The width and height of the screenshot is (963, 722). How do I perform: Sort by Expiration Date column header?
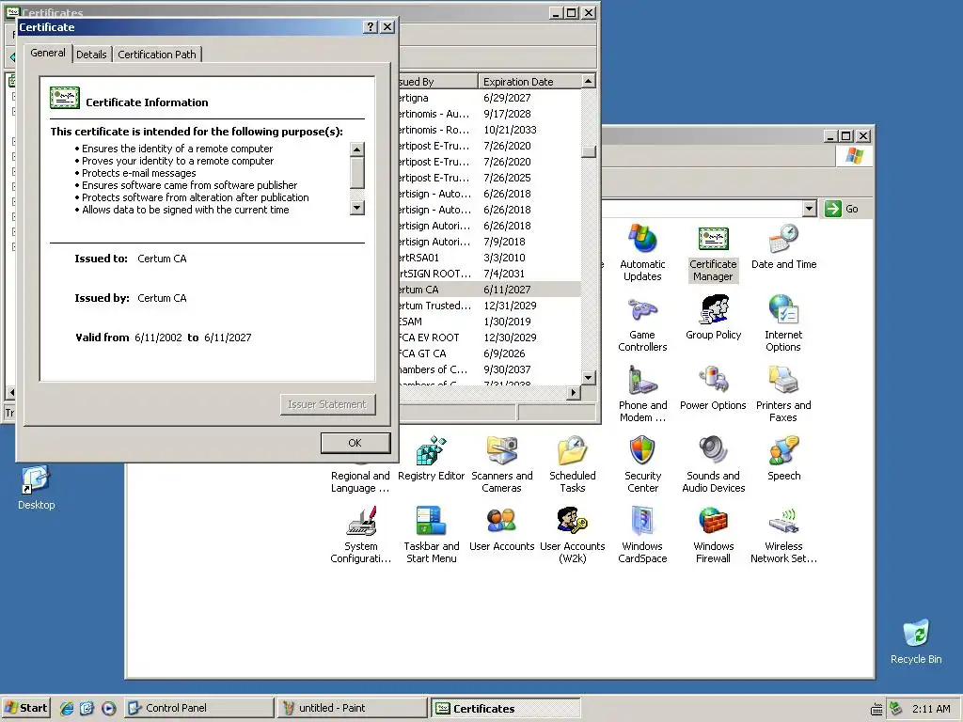[529, 82]
